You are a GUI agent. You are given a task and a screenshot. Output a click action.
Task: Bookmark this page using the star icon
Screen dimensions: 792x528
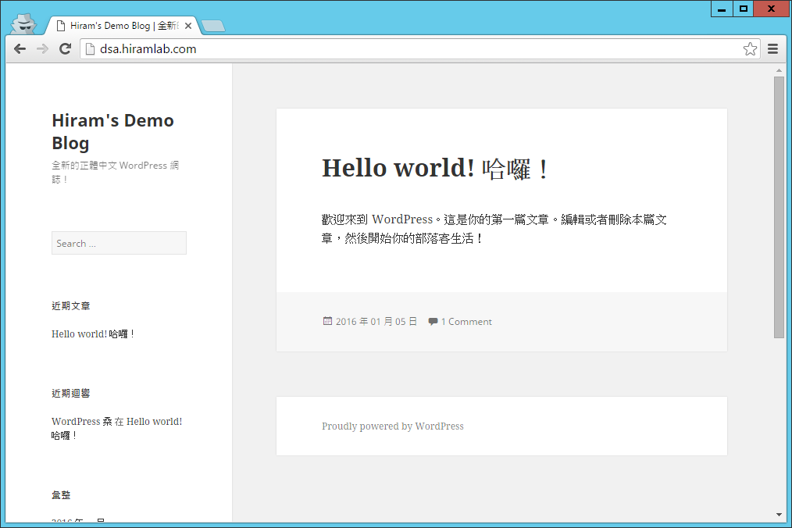click(x=750, y=49)
